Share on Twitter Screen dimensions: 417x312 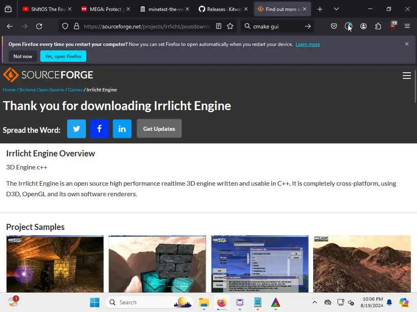77,129
